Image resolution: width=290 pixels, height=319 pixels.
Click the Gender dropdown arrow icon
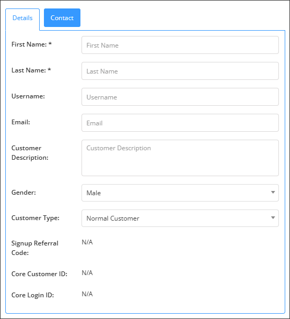pyautogui.click(x=273, y=192)
